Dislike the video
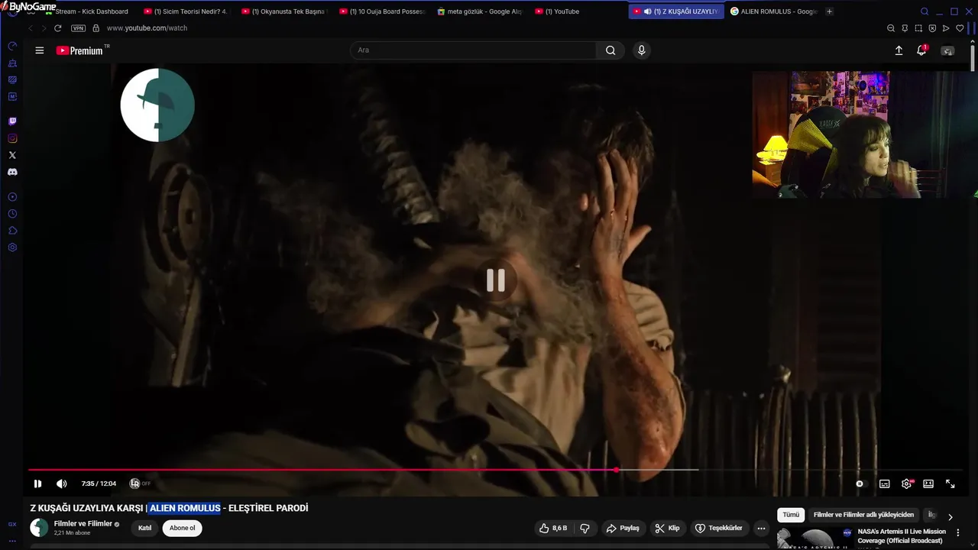 point(585,528)
